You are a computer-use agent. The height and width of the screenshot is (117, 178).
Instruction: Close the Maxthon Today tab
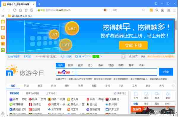(34, 4)
